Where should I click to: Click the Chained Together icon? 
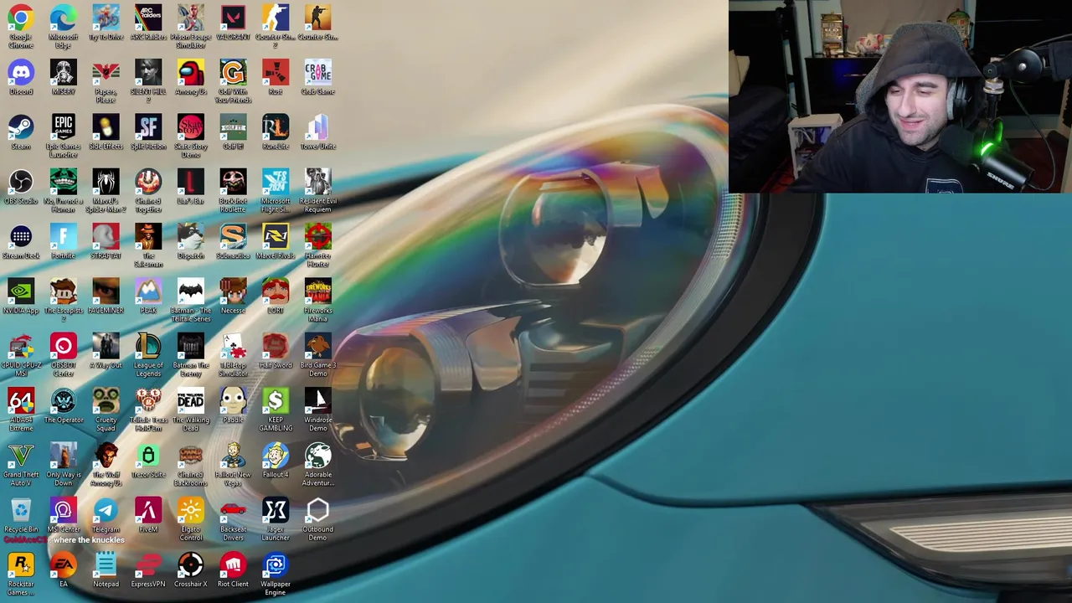148,183
